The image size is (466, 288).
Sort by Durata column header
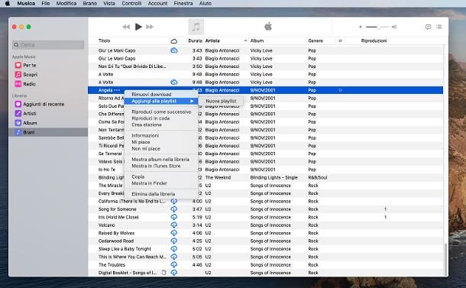click(195, 40)
